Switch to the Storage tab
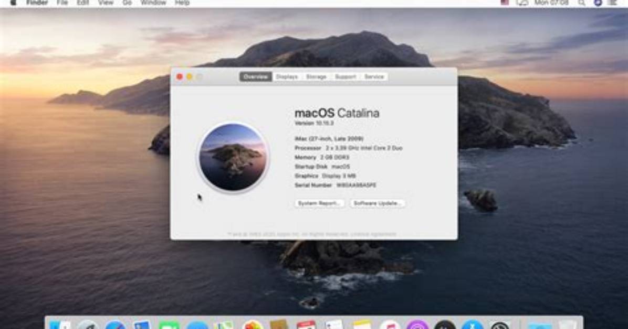The width and height of the screenshot is (628, 329). (317, 76)
